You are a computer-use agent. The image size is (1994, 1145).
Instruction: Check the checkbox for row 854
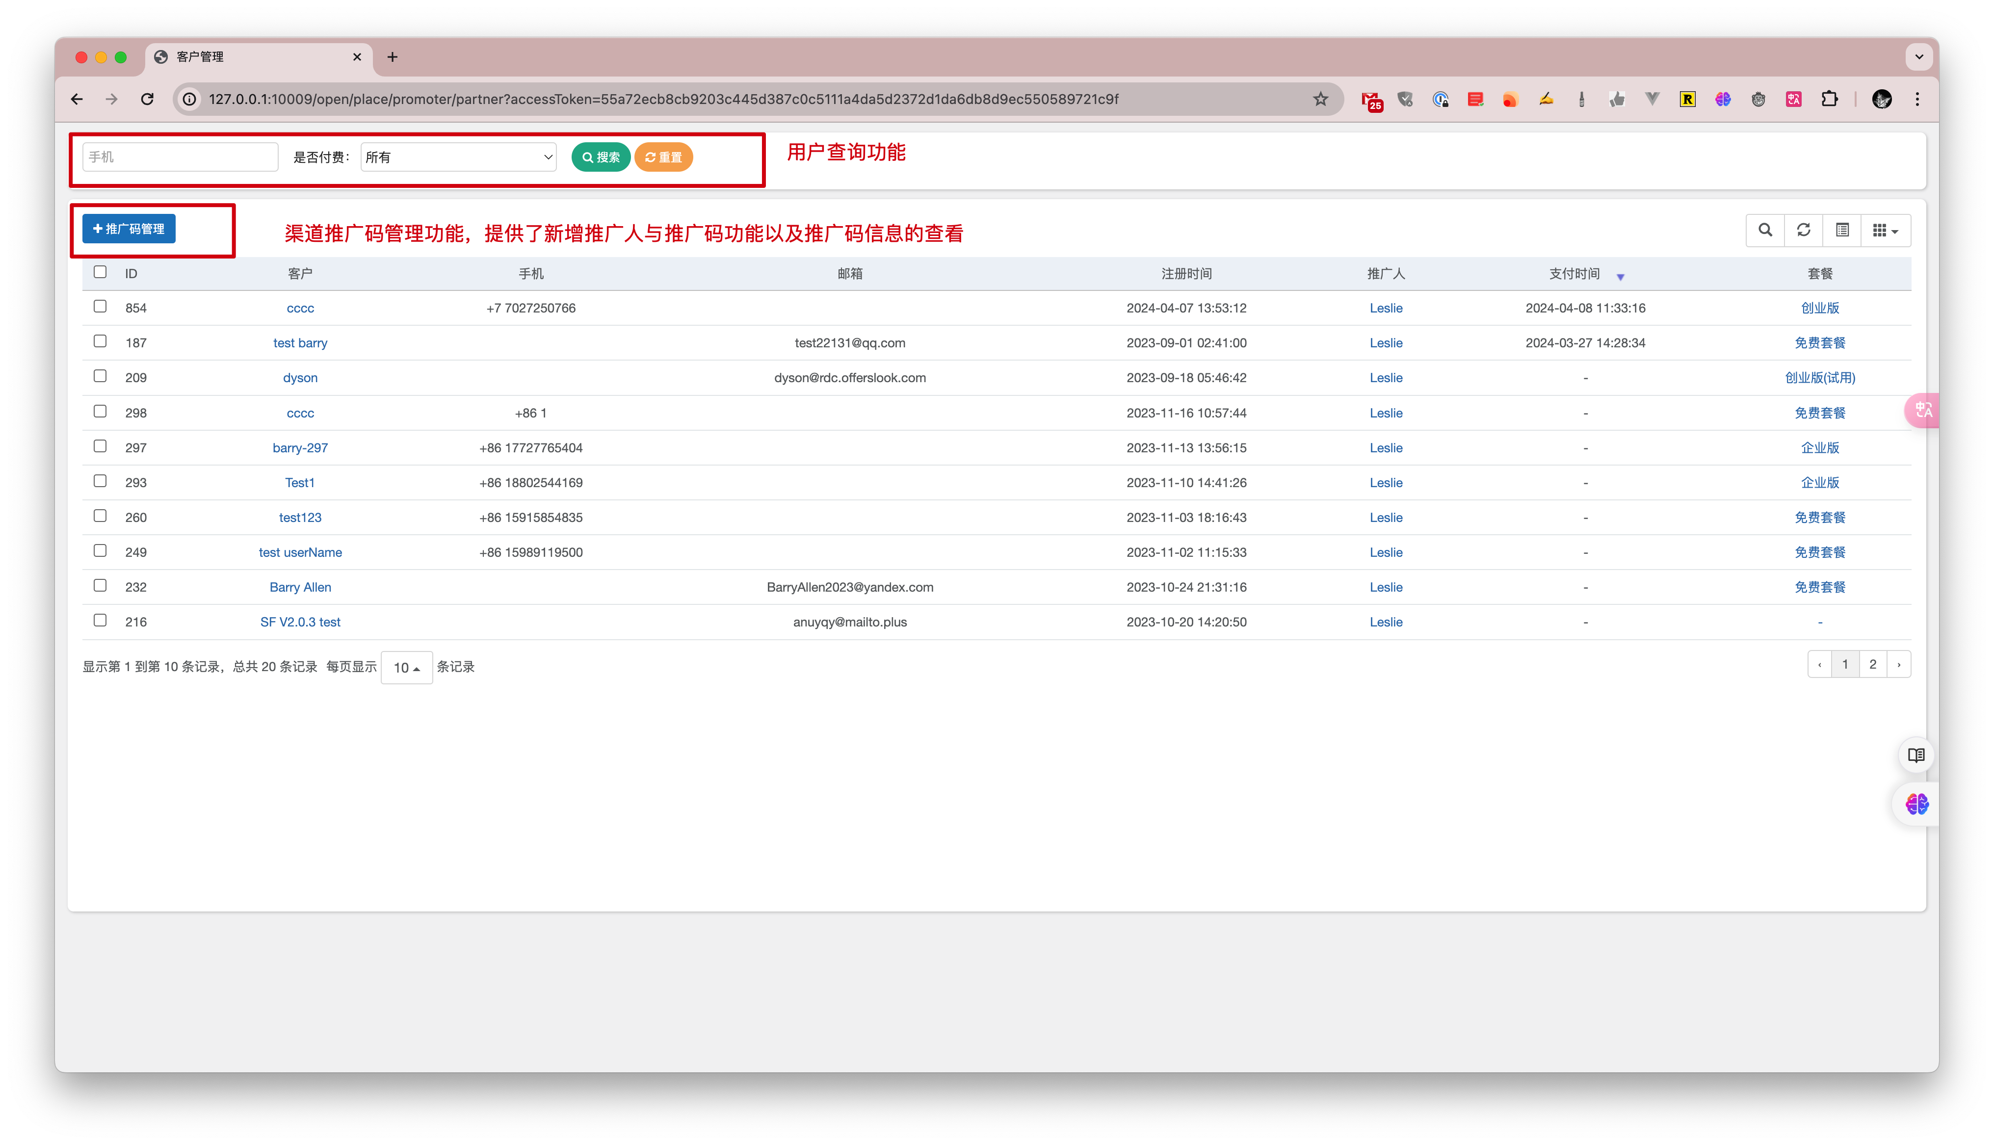coord(100,307)
